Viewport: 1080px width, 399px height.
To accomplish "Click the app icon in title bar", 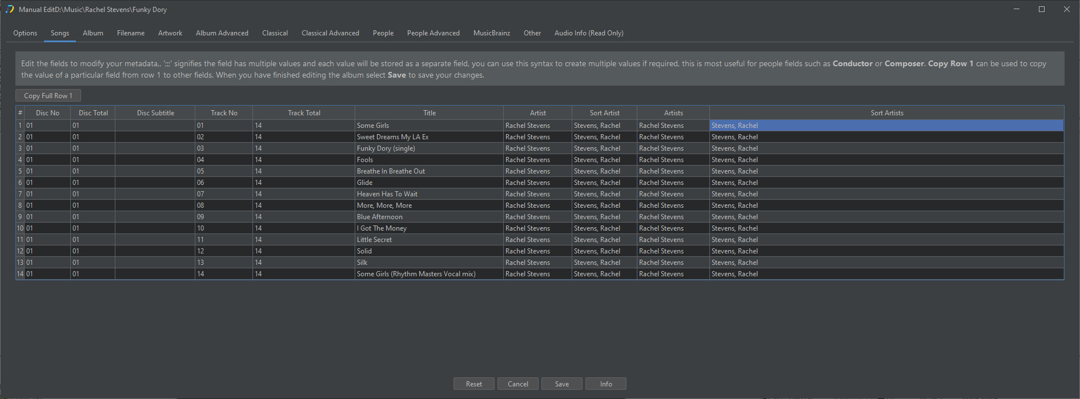I will point(10,10).
